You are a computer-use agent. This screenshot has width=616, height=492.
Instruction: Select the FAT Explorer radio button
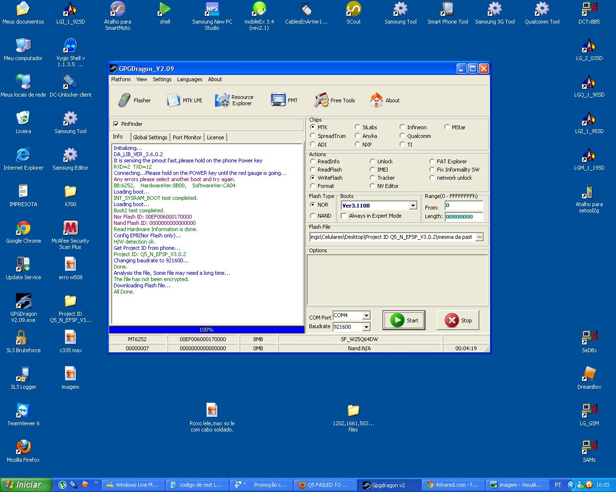(432, 161)
